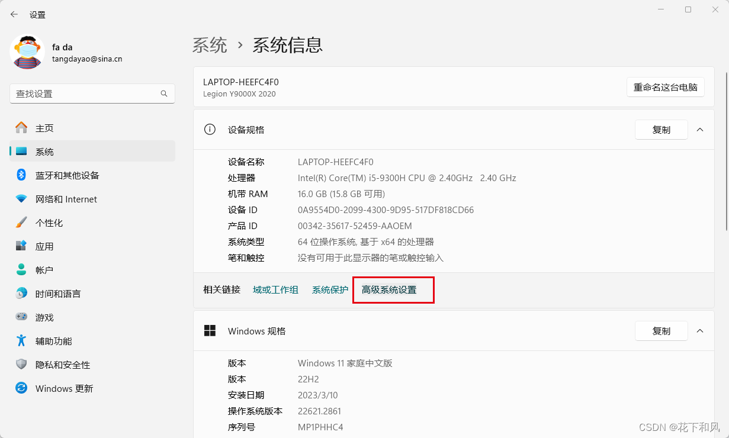
Task: Click the device ID value 0A9554D0
Action: [386, 210]
